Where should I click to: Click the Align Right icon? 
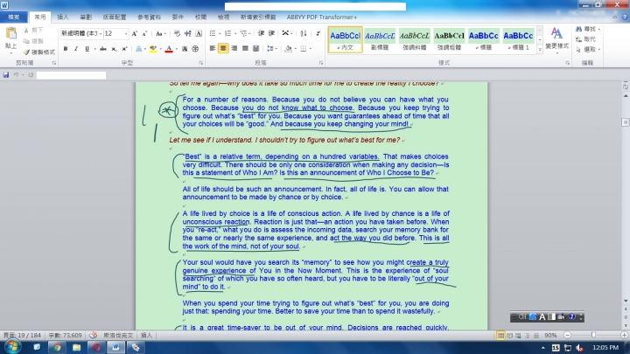[234, 49]
